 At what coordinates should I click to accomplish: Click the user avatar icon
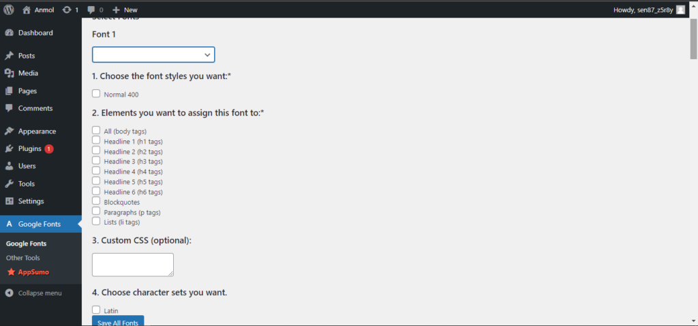[x=680, y=10]
